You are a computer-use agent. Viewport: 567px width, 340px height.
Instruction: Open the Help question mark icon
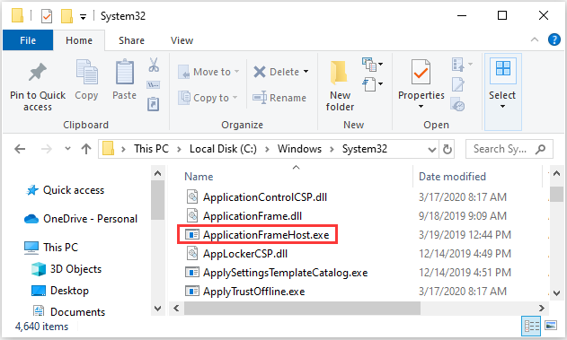click(x=554, y=39)
